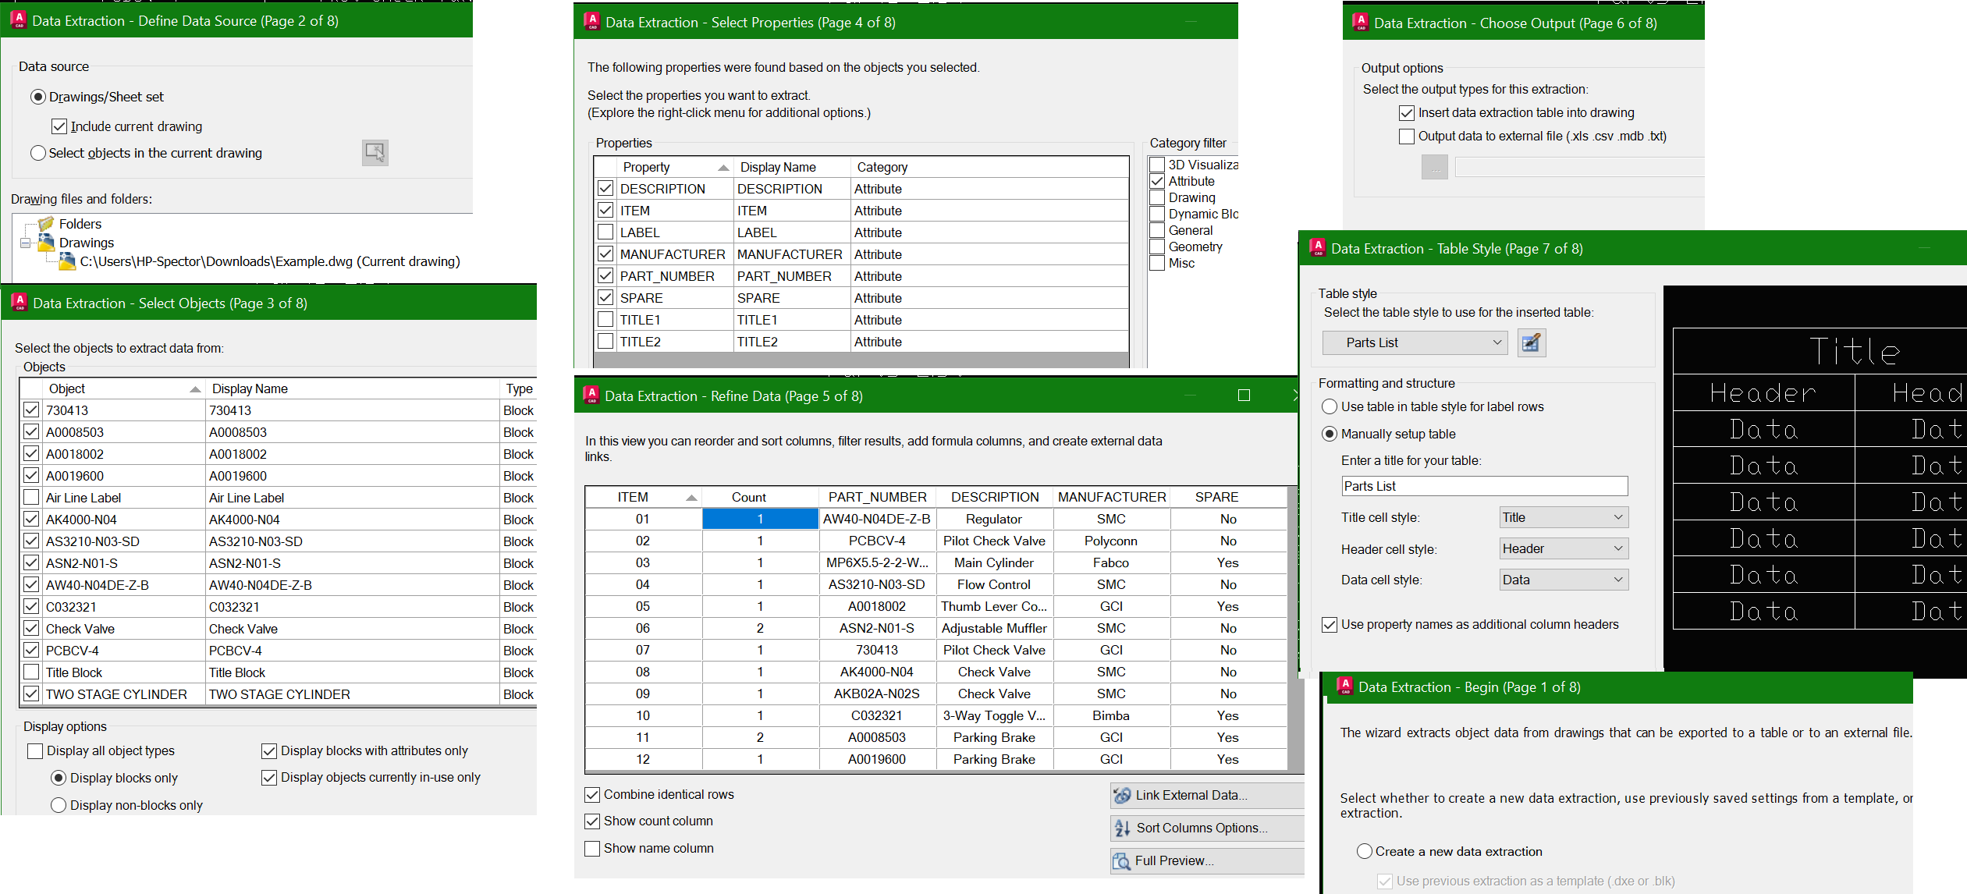Click the table title text field
1967x894 pixels.
(1484, 486)
